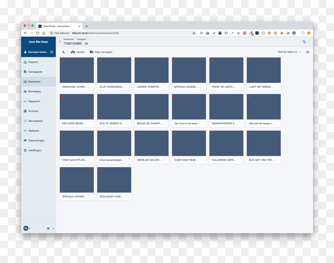Viewport: 334px width, 263px height.
Task: Click the browser back arrow
Action: pos(25,33)
